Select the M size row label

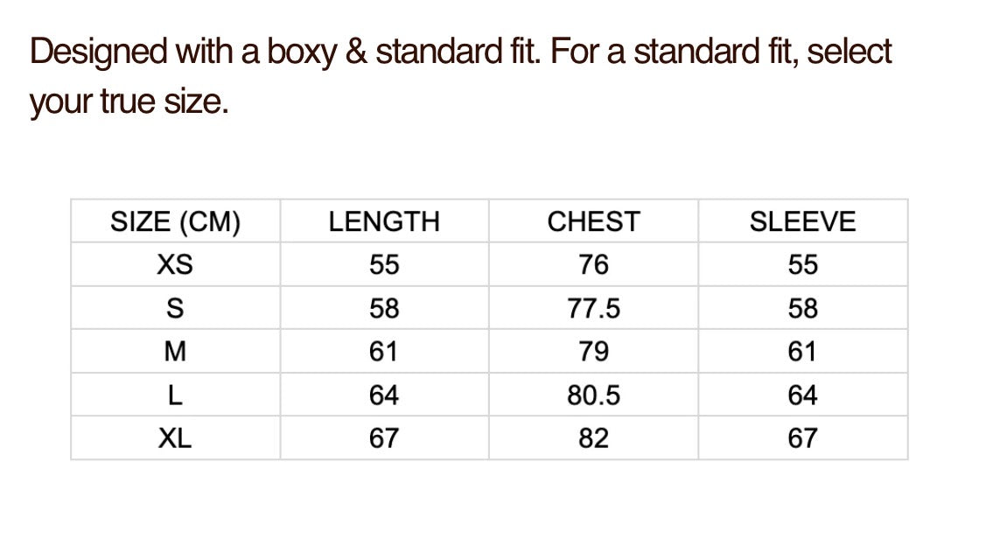[175, 352]
